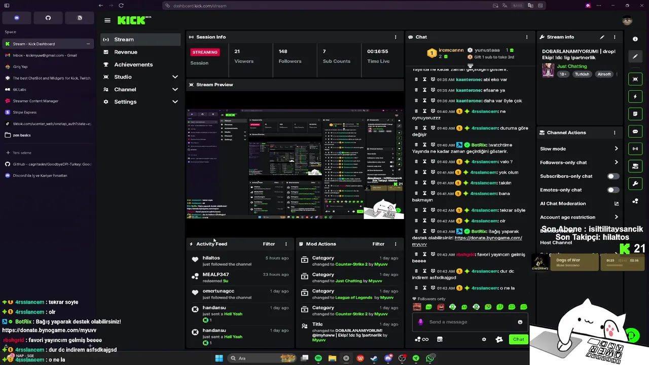This screenshot has width=649, height=365.
Task: Expand Slow mode options arrow
Action: [616, 149]
